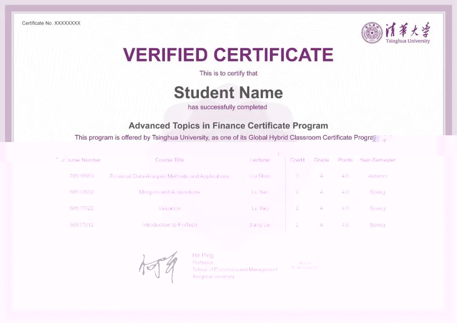Click the points "4.0" in Financial Data Analysis row

point(345,176)
